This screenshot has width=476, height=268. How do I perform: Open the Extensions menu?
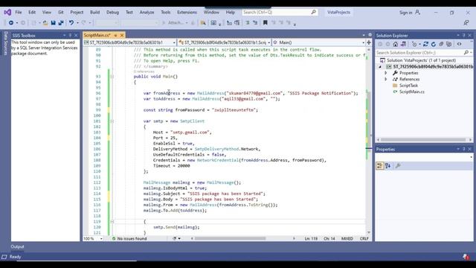[x=187, y=12]
